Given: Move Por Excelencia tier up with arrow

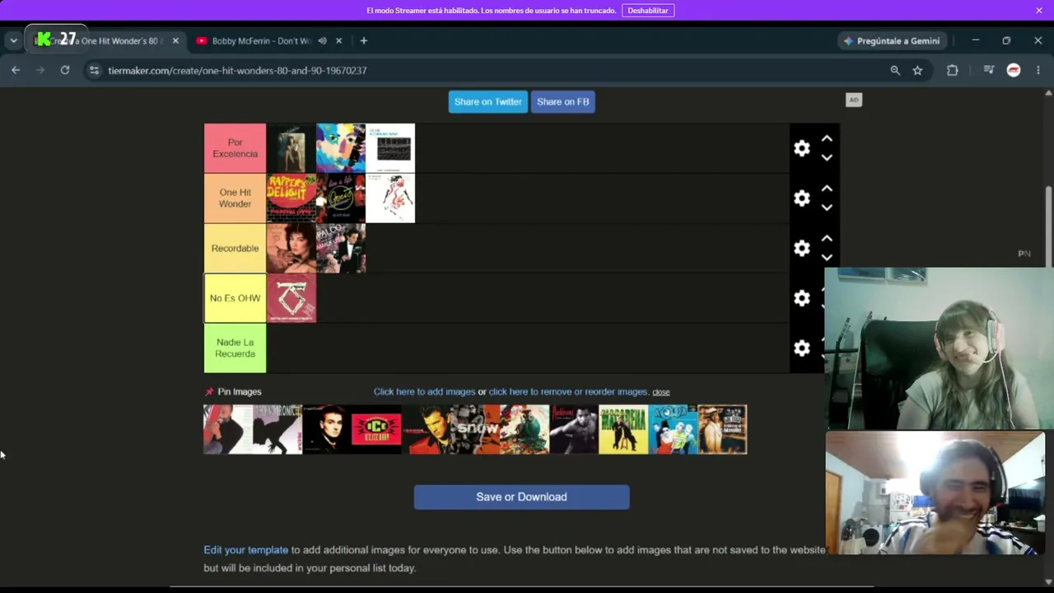Looking at the screenshot, I should click(827, 139).
